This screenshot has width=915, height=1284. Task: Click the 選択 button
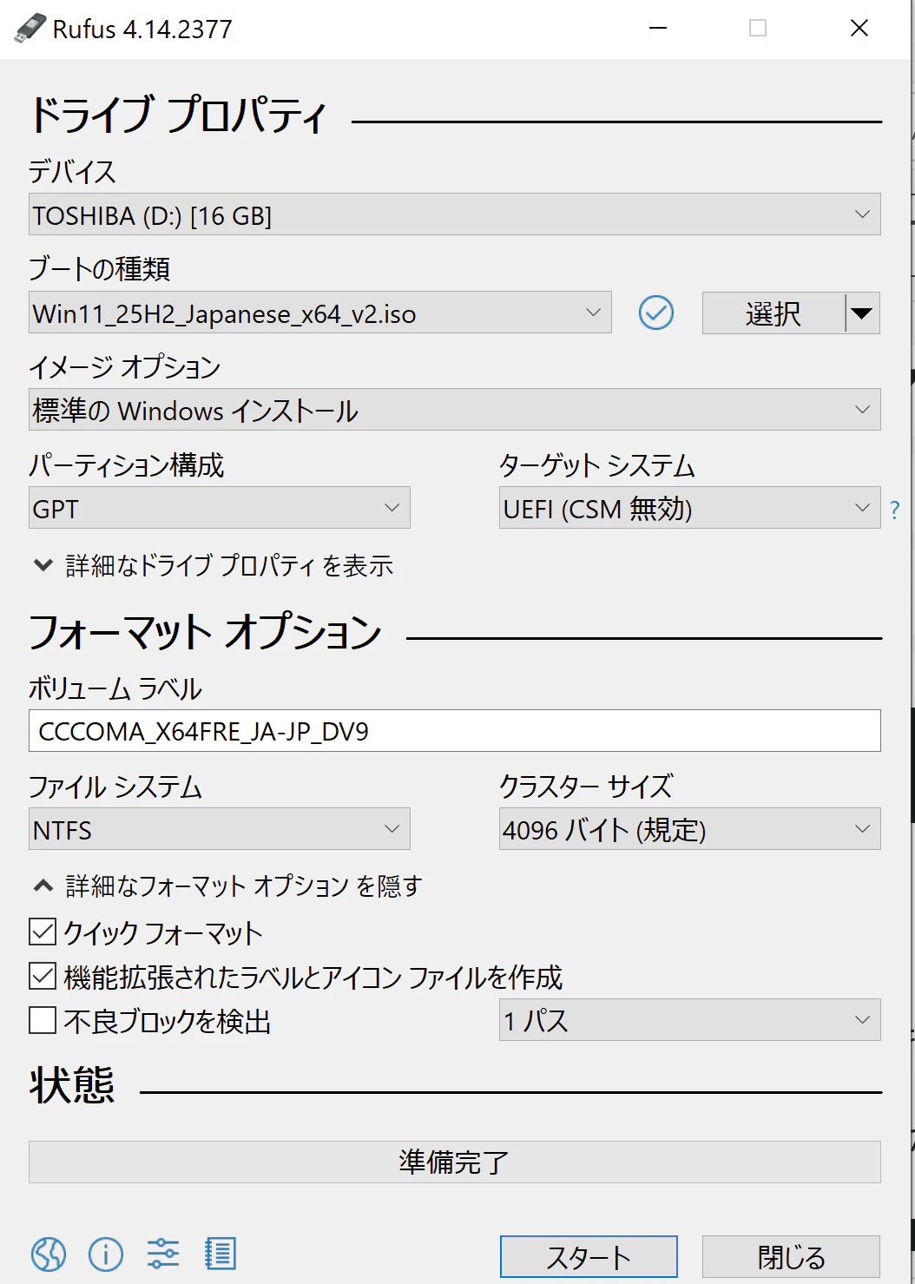point(773,313)
